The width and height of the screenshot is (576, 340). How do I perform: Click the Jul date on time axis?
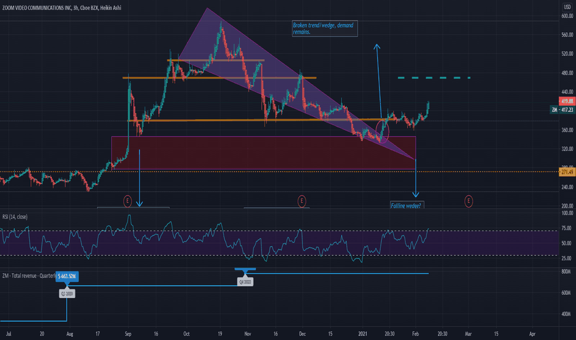point(9,334)
